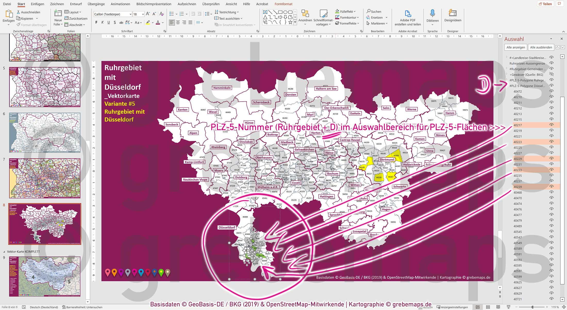Open the Einfügen ribbon tab

37,4
